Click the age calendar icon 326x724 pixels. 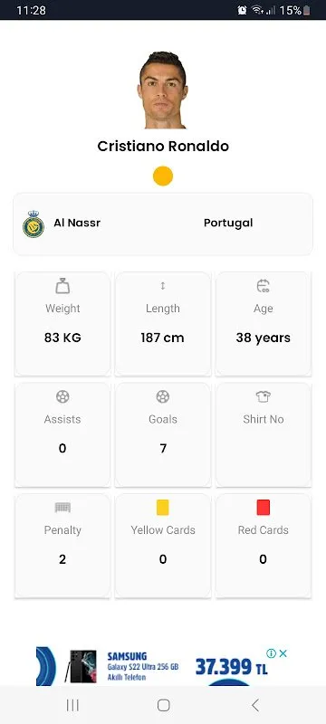pyautogui.click(x=264, y=286)
